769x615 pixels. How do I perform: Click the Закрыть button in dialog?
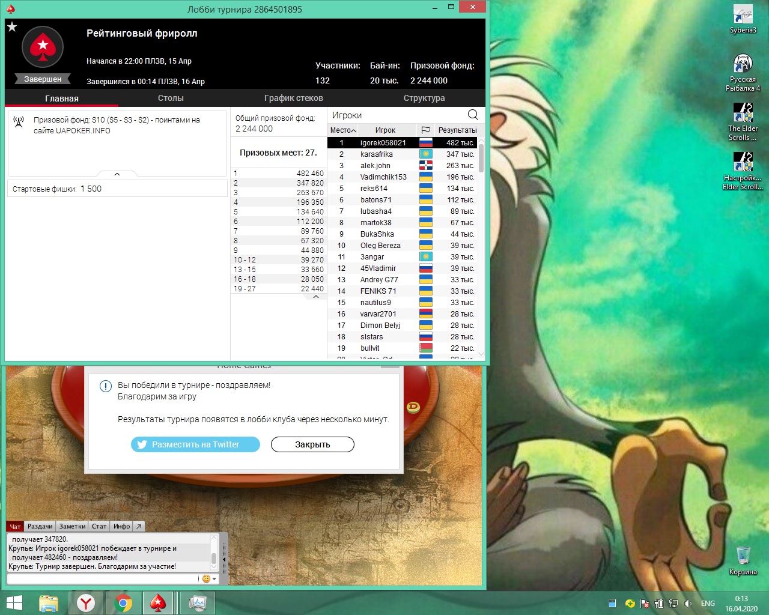point(312,444)
